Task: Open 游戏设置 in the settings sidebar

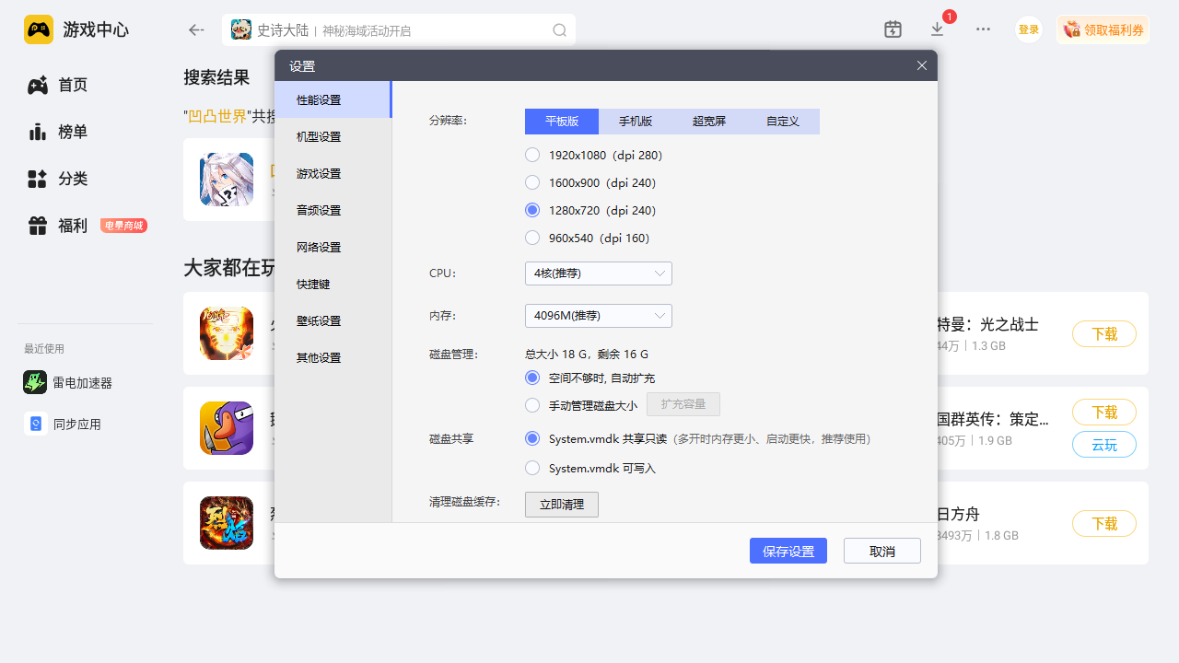Action: click(319, 173)
